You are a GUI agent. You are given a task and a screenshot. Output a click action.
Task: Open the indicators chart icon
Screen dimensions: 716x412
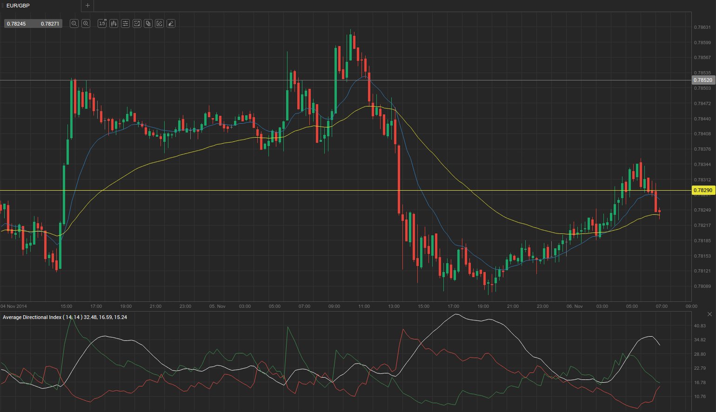pyautogui.click(x=137, y=23)
